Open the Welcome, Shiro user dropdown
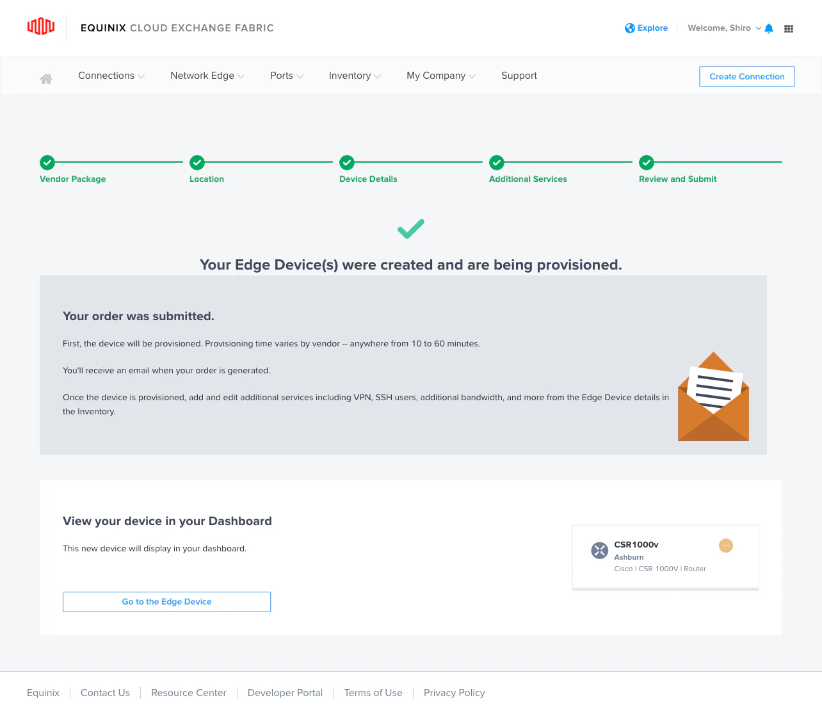822x714 pixels. pyautogui.click(x=725, y=28)
